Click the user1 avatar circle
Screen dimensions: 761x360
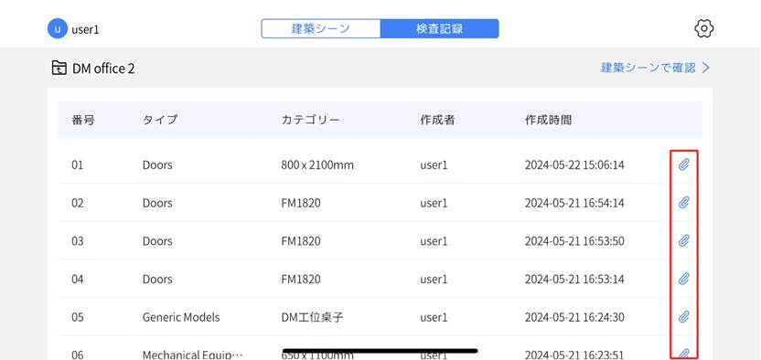click(x=58, y=28)
